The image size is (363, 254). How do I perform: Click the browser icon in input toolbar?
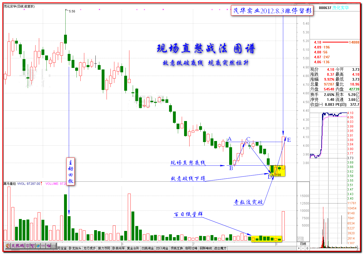[38, 246]
